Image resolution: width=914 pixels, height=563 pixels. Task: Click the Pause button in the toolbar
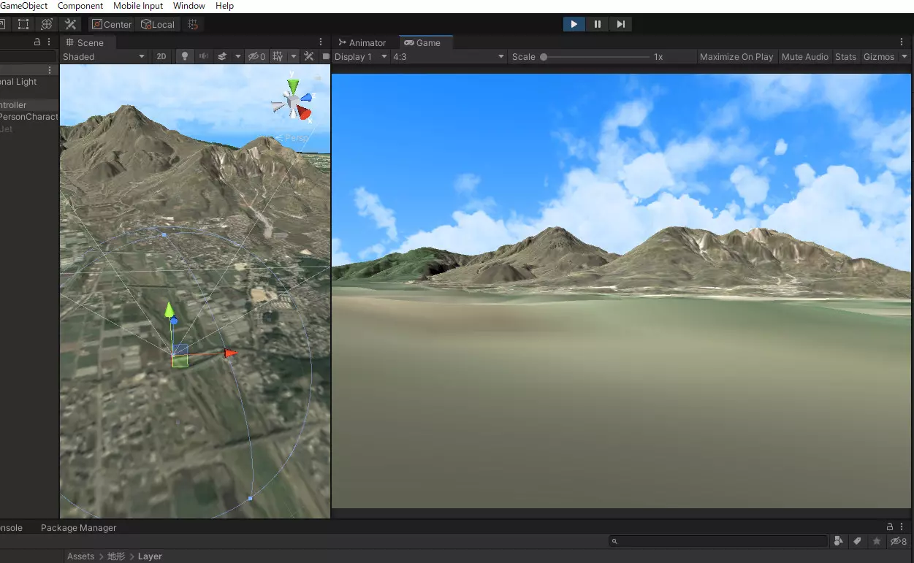click(x=597, y=24)
